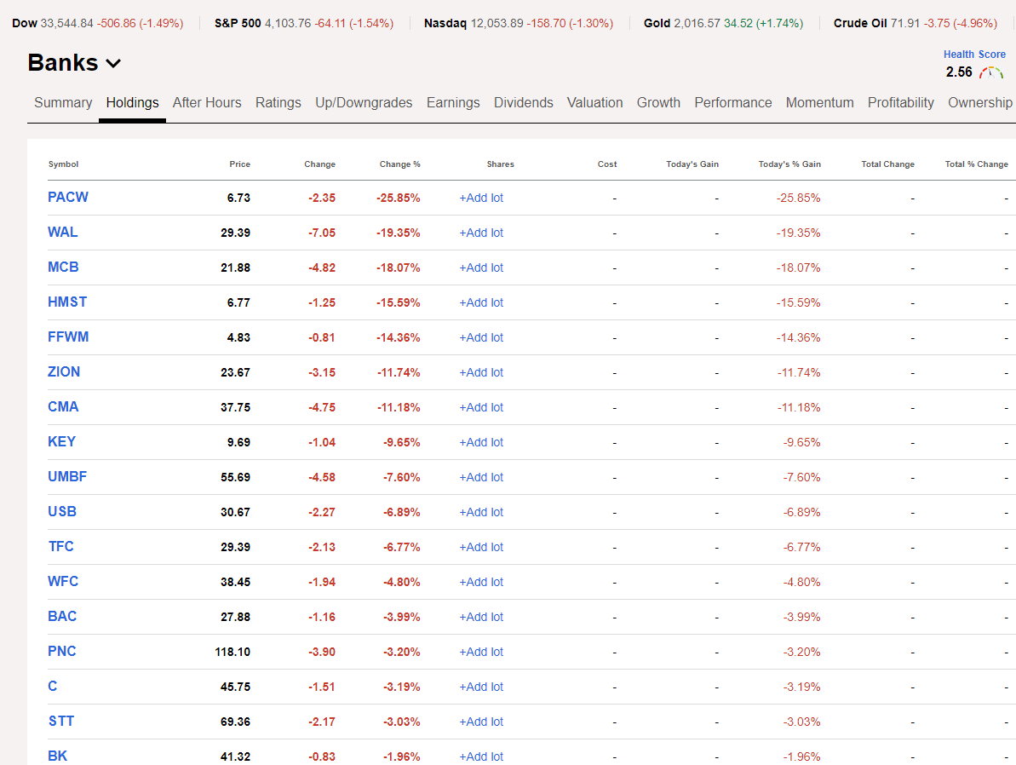Switch to the Performance tab

point(733,102)
